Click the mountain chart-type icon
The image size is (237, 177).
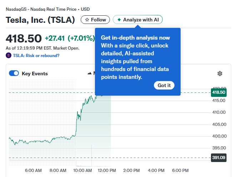pyautogui.click(x=90, y=74)
